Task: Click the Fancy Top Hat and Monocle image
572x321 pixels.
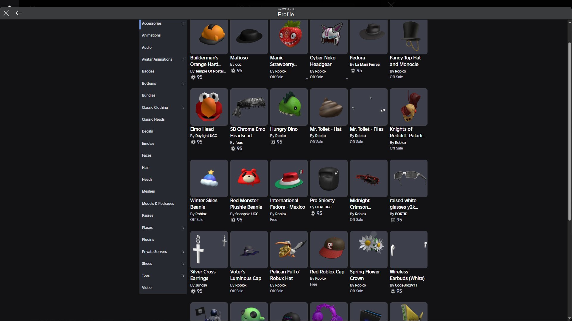Action: 408,37
